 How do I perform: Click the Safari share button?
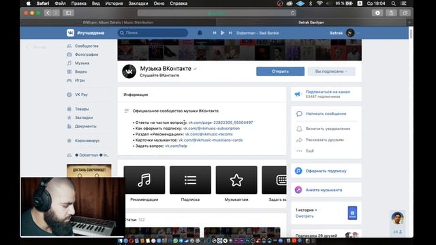click(391, 13)
